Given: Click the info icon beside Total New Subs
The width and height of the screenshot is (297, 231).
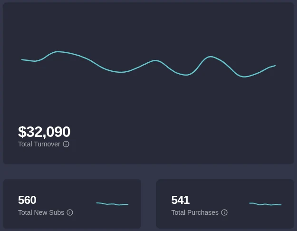Looking at the screenshot, I should click(70, 212).
